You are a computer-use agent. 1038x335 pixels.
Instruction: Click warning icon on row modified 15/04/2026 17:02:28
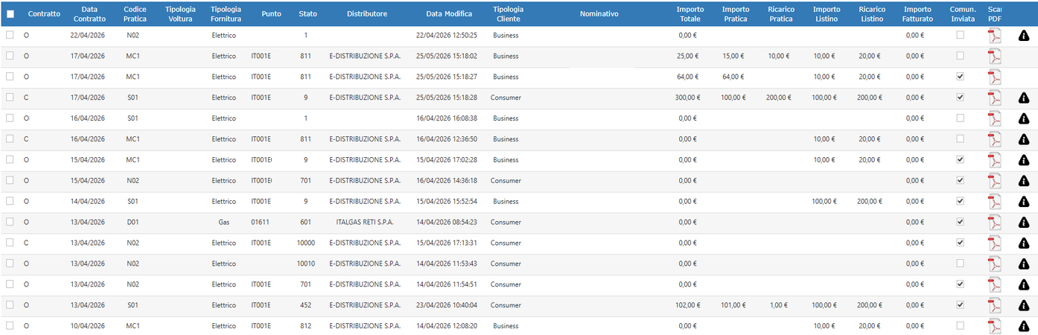(x=1024, y=160)
